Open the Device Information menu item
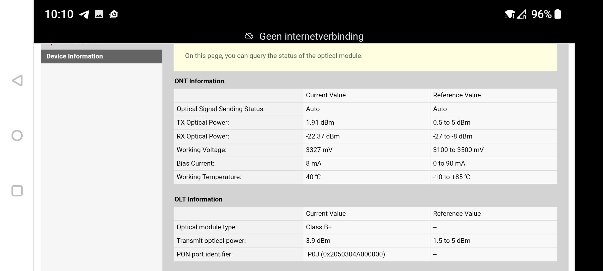This screenshot has height=271, width=603. [x=75, y=56]
